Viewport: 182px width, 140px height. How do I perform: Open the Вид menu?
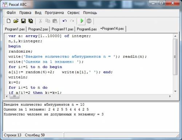click(38, 13)
